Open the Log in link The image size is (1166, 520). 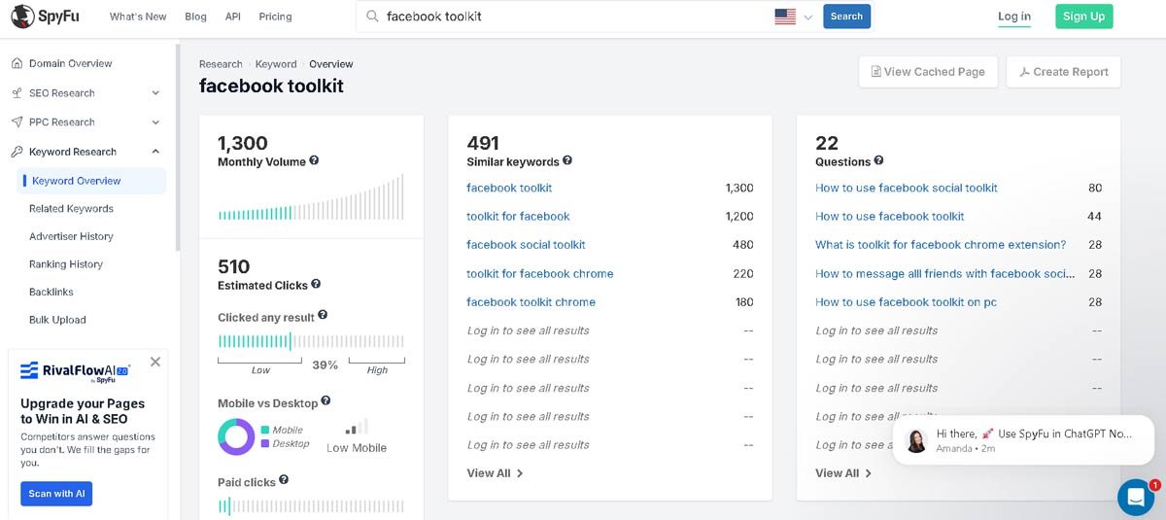(1014, 17)
